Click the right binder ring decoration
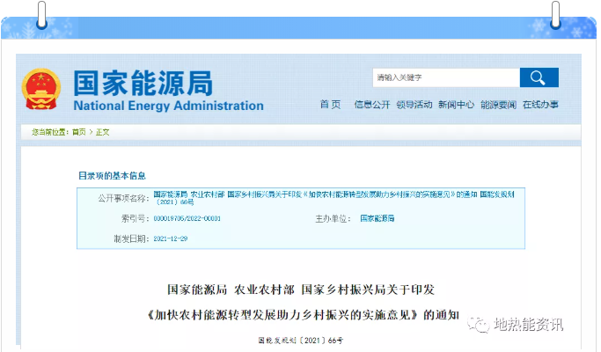This screenshot has width=601, height=352. [556, 13]
